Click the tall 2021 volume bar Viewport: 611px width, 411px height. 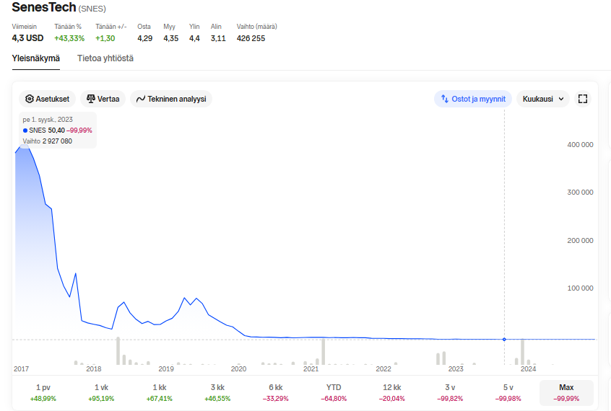click(x=323, y=352)
